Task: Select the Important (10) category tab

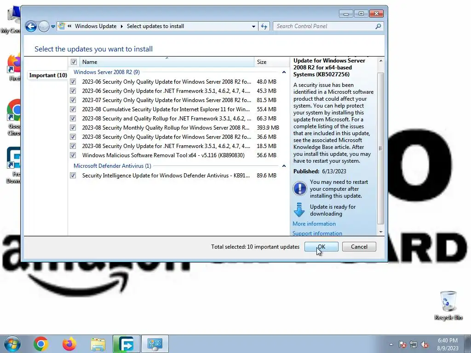Action: pyautogui.click(x=48, y=75)
